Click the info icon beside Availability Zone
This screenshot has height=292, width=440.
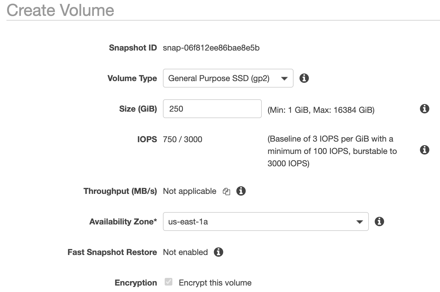pos(379,221)
